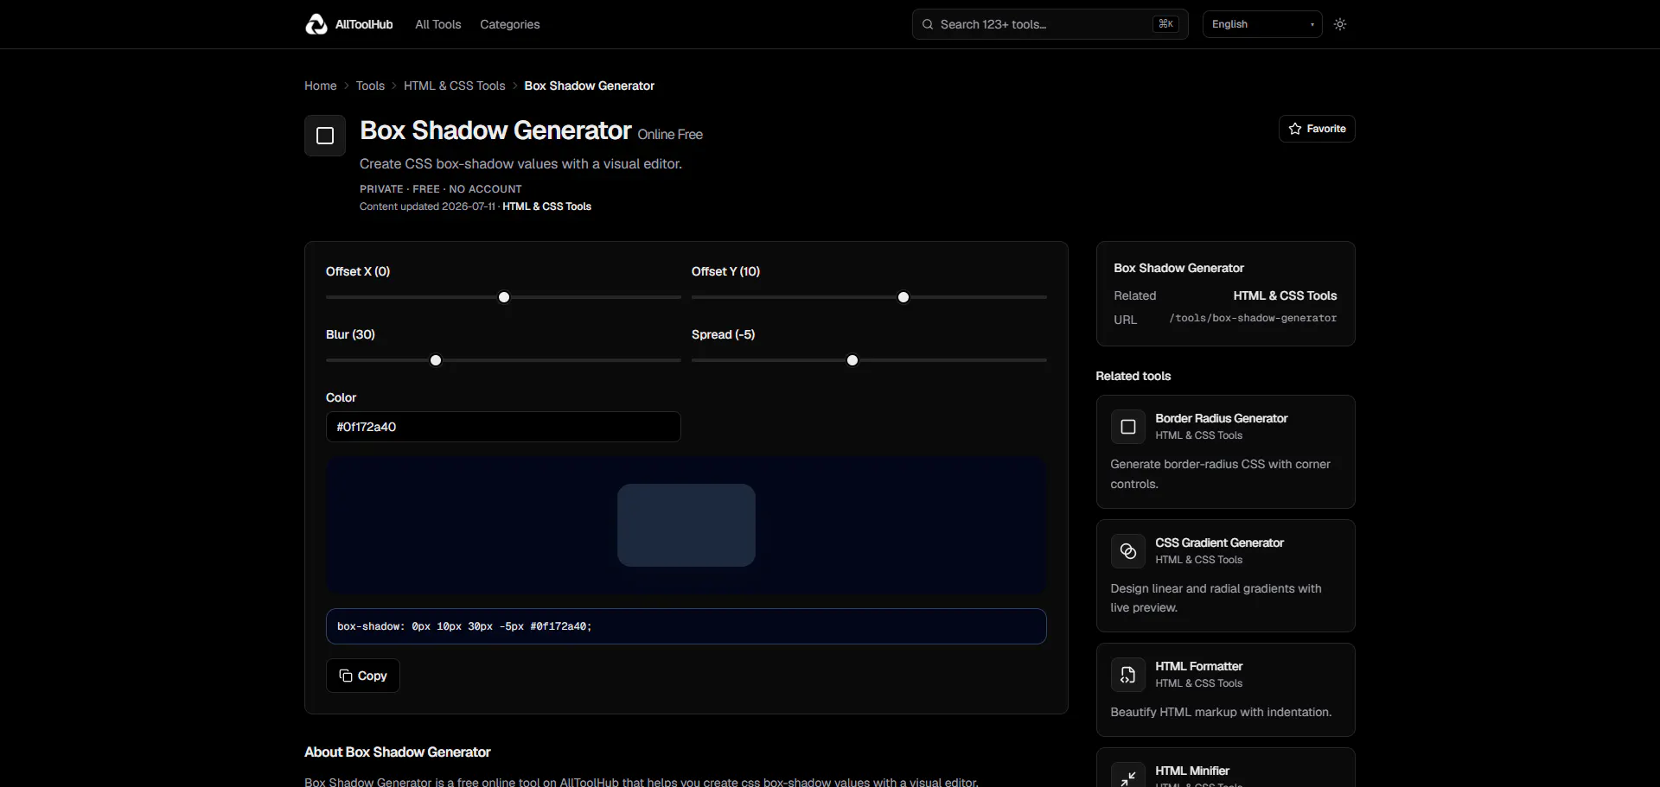The width and height of the screenshot is (1660, 787).
Task: Open Border Radius Generator card icon
Action: tap(1128, 427)
